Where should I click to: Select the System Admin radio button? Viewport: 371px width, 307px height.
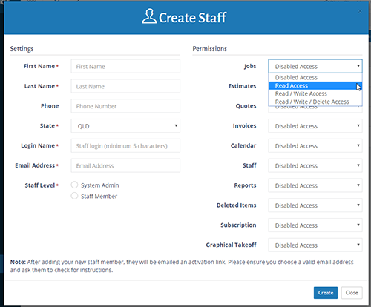point(74,185)
